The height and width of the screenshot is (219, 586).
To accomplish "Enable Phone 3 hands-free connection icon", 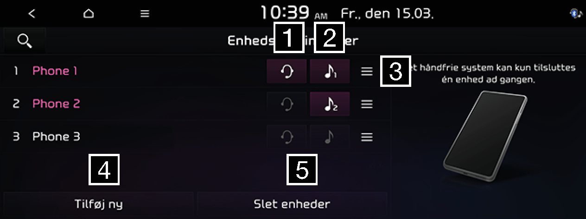I will [x=287, y=137].
